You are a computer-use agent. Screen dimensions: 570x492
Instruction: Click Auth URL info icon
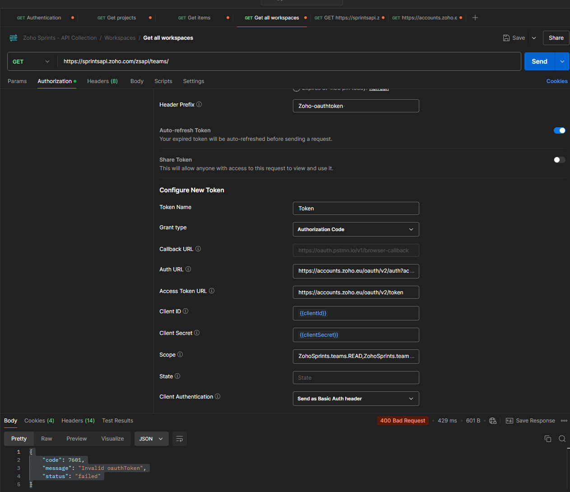pyautogui.click(x=188, y=269)
